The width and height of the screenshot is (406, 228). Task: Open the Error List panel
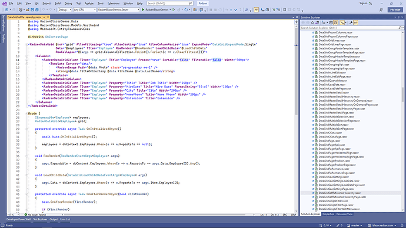(x=65, y=219)
